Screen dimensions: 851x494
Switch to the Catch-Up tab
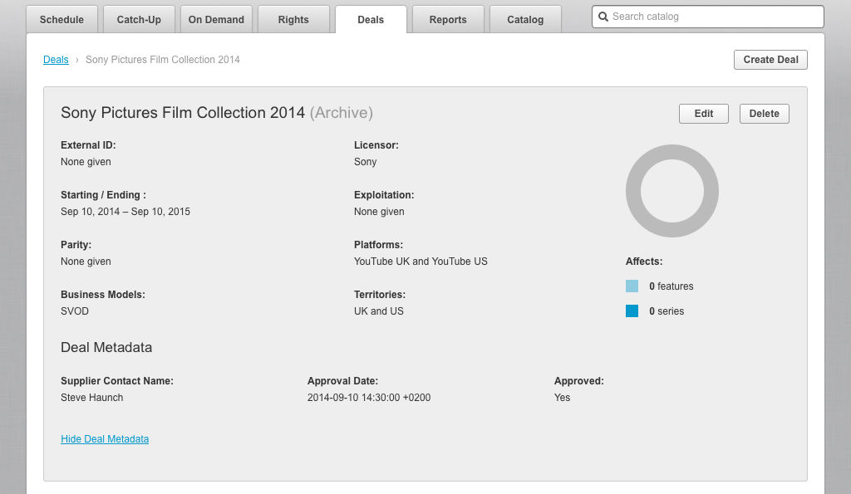[139, 20]
